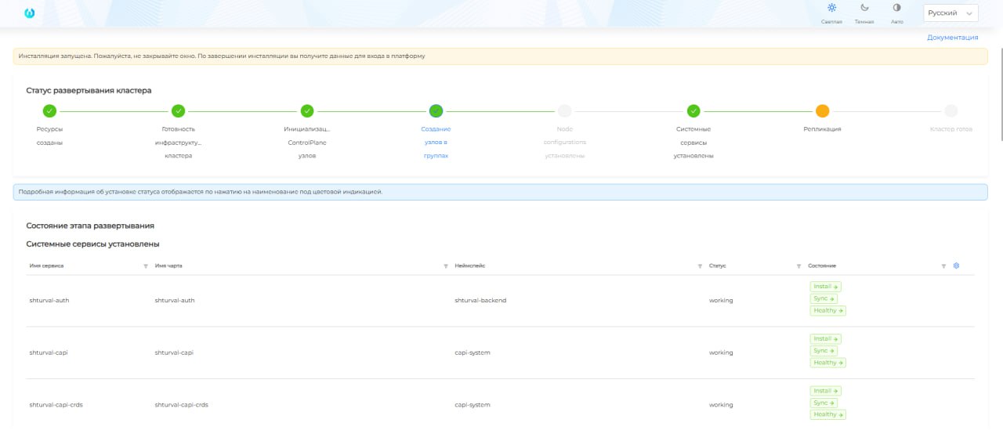
Task: Click the Shturval logo in the header
Action: coord(30,13)
